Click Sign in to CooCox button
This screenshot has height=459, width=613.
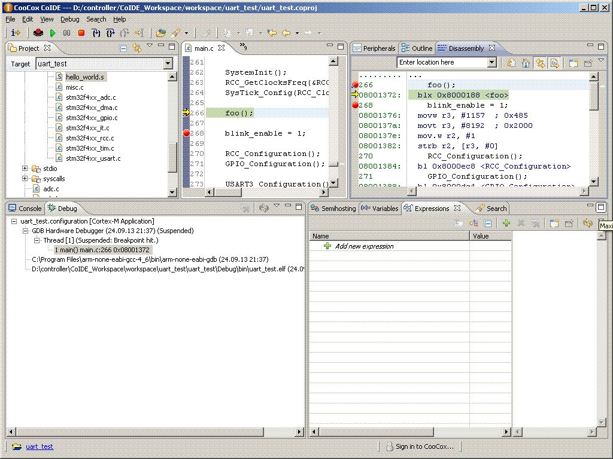pos(420,446)
